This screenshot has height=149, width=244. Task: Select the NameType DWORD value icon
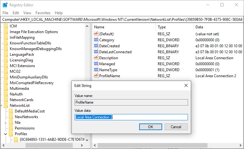pos(96,70)
